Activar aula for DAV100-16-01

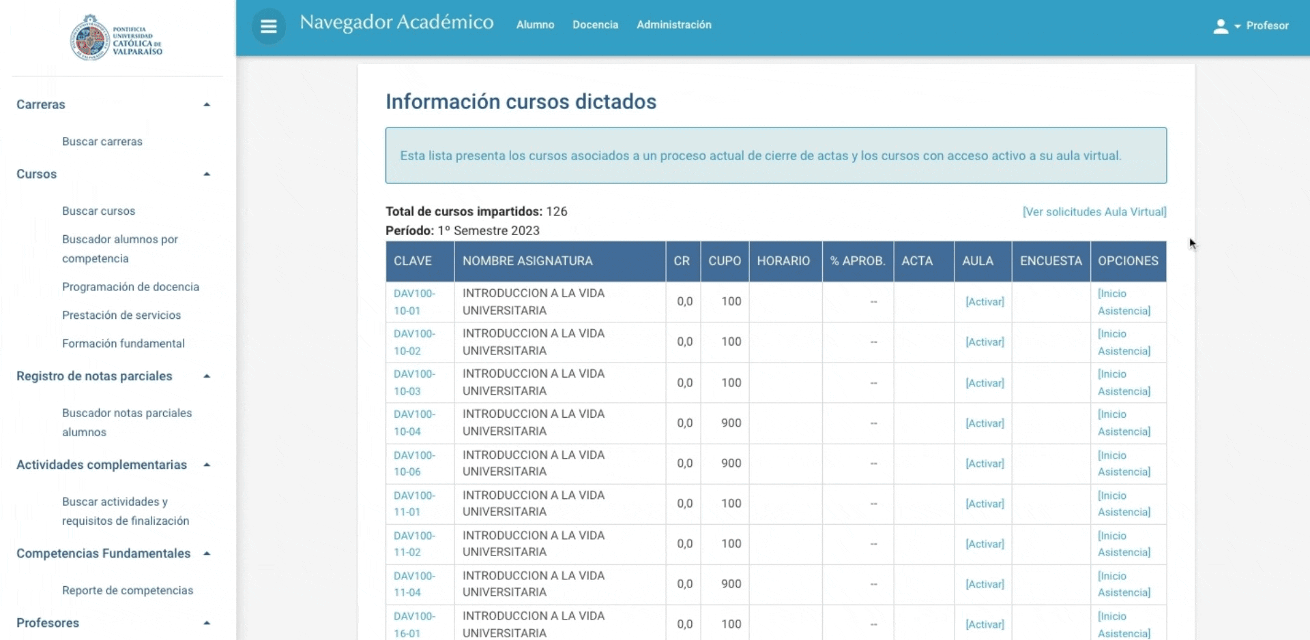(985, 624)
